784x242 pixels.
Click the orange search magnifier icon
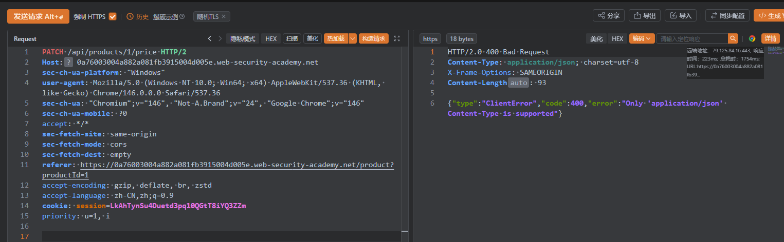(x=733, y=38)
